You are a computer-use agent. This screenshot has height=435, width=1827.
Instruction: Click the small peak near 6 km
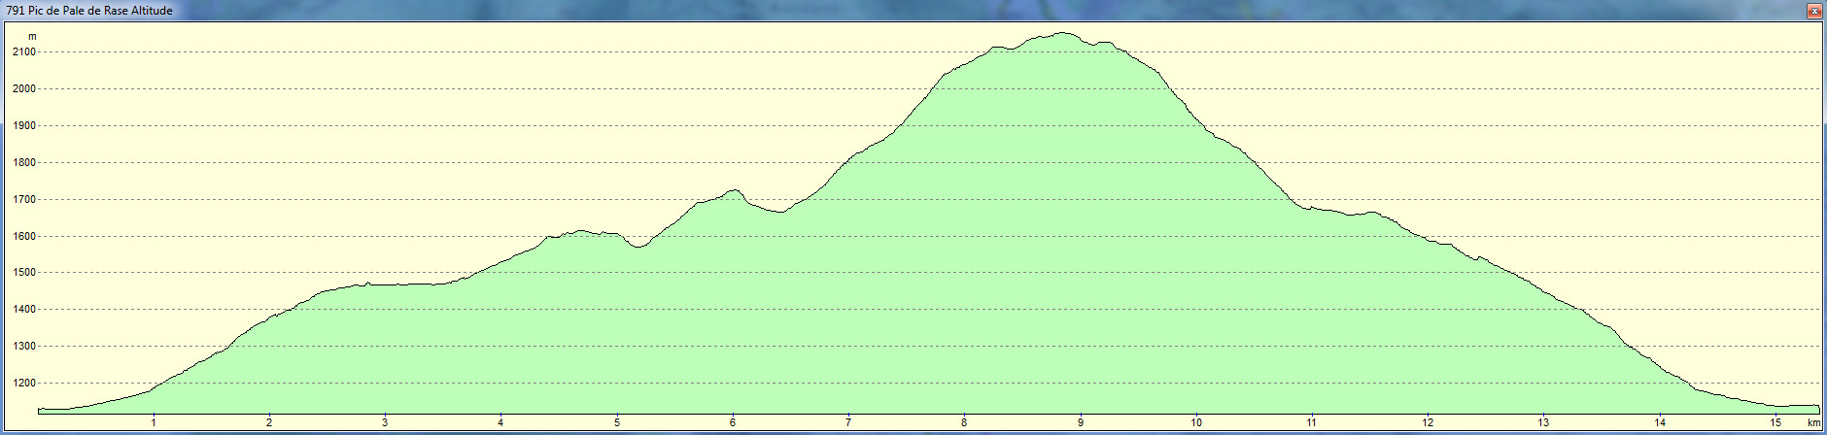[734, 190]
